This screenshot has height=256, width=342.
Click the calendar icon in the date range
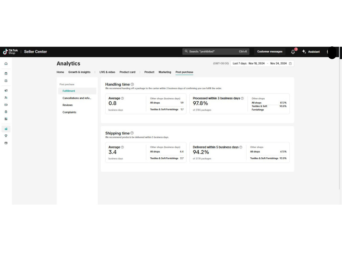[290, 63]
